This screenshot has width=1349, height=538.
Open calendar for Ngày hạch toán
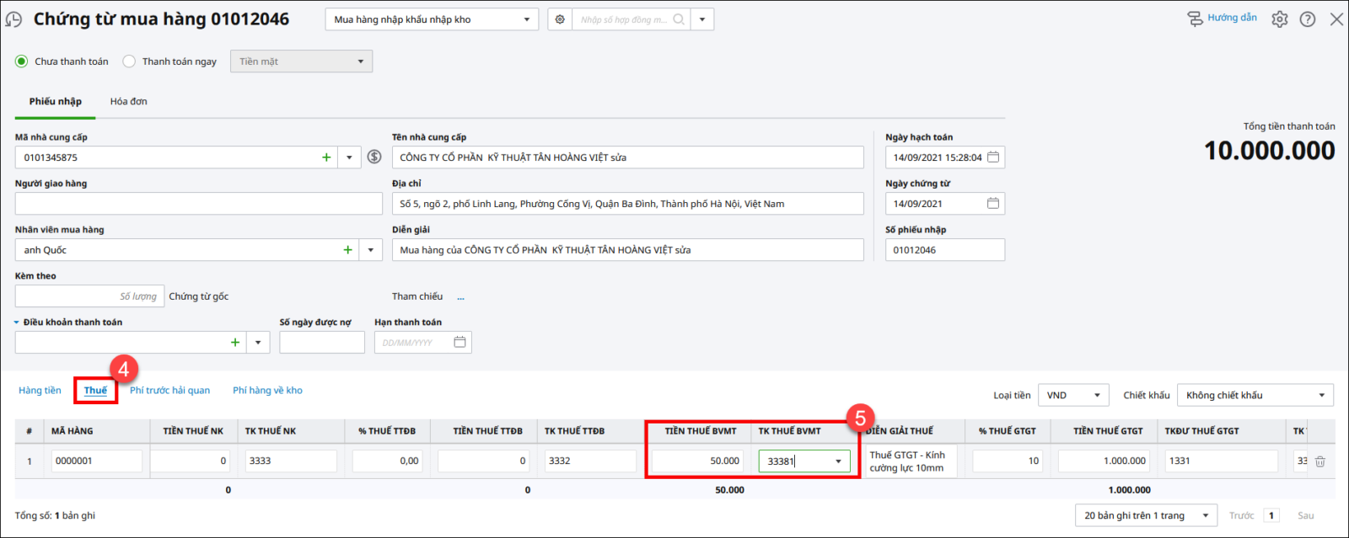993,157
